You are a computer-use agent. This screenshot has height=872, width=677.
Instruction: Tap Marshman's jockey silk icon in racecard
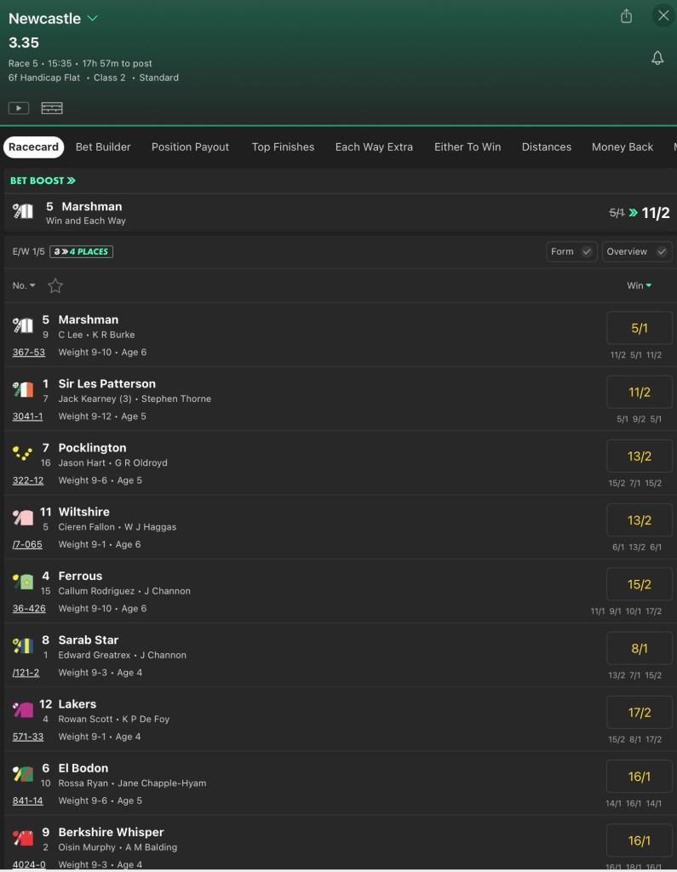pyautogui.click(x=23, y=325)
